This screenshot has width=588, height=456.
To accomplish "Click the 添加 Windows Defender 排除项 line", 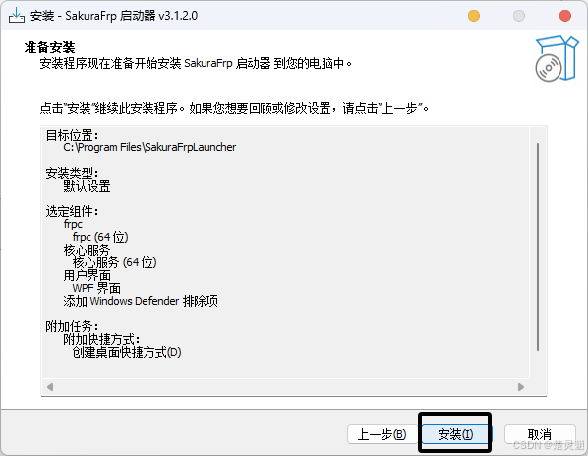I will pyautogui.click(x=141, y=301).
